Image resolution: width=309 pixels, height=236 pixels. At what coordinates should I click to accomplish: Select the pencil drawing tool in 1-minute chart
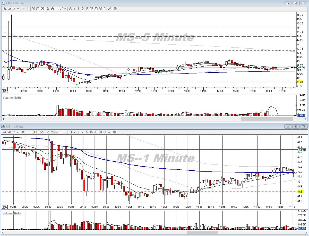(x=61, y=132)
